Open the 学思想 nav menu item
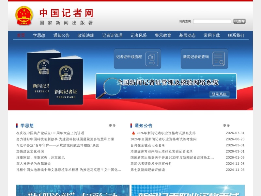 (x=39, y=35)
